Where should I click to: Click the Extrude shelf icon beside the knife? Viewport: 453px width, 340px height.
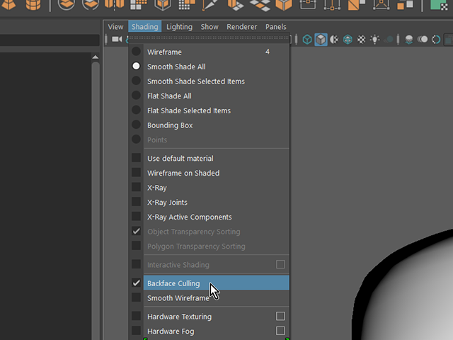click(x=236, y=5)
